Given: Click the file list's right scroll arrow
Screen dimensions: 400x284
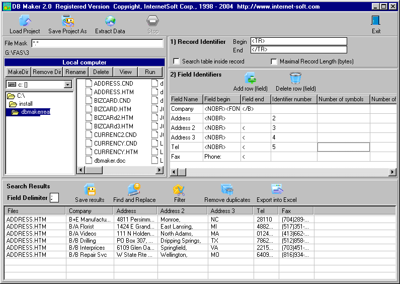Looking at the screenshot, I should (159, 170).
